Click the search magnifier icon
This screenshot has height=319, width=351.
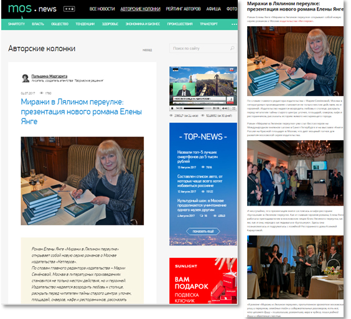click(x=232, y=48)
